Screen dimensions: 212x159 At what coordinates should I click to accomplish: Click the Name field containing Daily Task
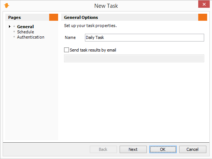coord(145,37)
